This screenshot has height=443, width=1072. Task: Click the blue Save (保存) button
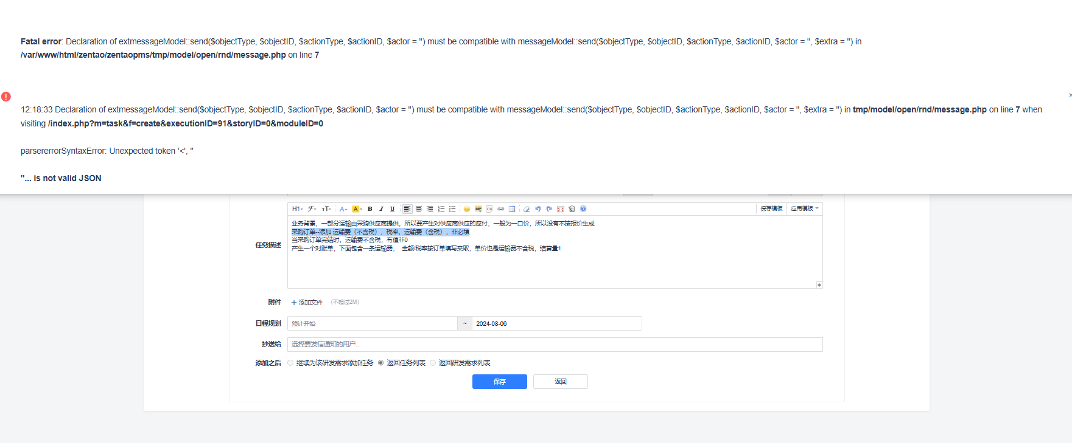click(x=500, y=382)
